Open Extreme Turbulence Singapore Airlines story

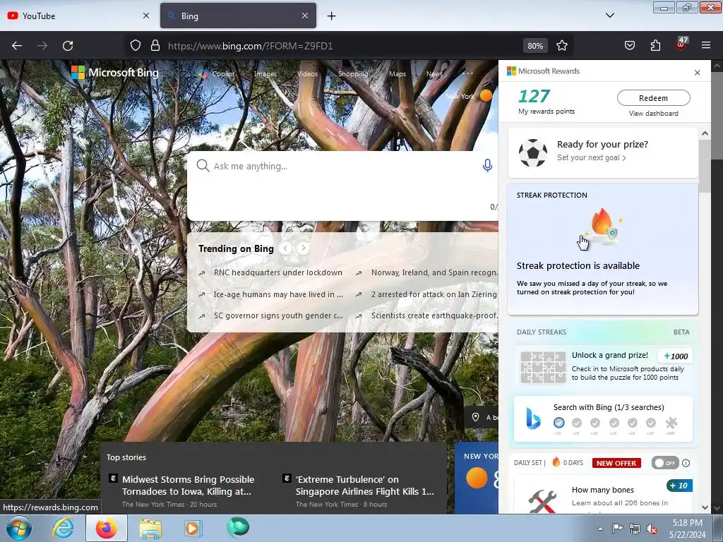click(365, 486)
